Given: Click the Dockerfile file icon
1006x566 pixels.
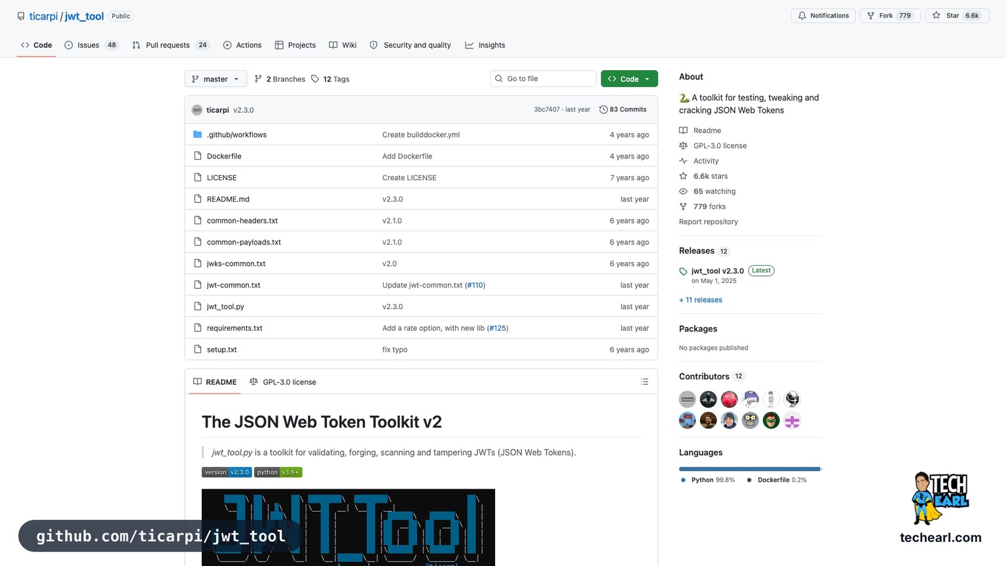Looking at the screenshot, I should pyautogui.click(x=198, y=156).
